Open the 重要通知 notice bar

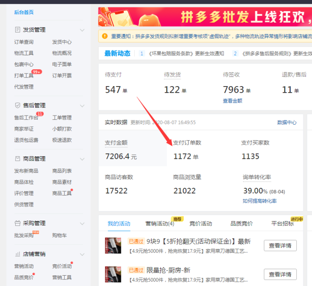[x=205, y=36]
